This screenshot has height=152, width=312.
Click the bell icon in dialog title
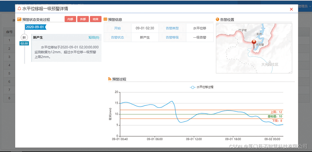19,9
